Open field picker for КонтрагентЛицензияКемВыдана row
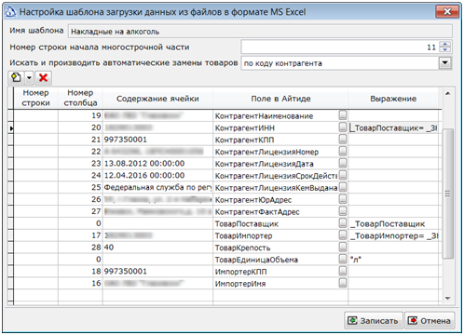The height and width of the screenshot is (335, 464). click(x=343, y=187)
